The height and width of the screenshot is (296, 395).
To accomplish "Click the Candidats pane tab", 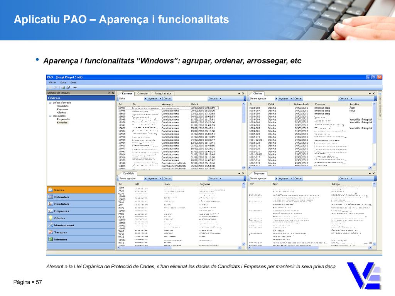I will [x=128, y=173].
